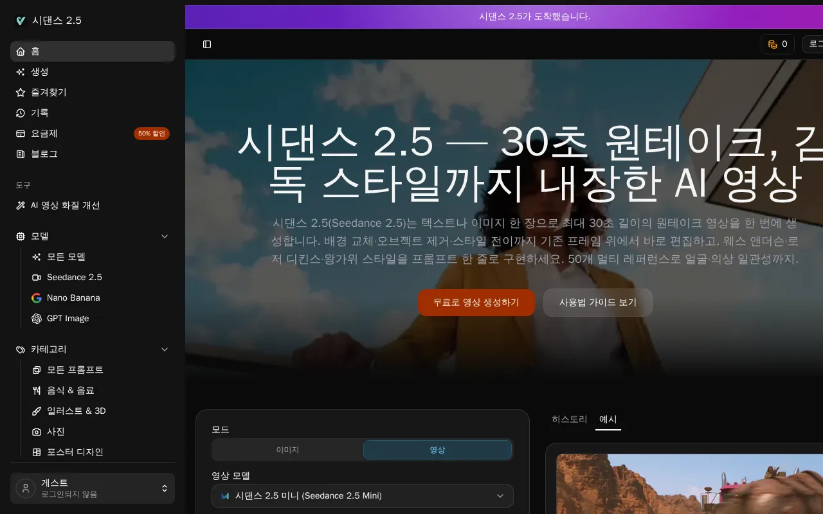Click the coin credits icon

[773, 44]
